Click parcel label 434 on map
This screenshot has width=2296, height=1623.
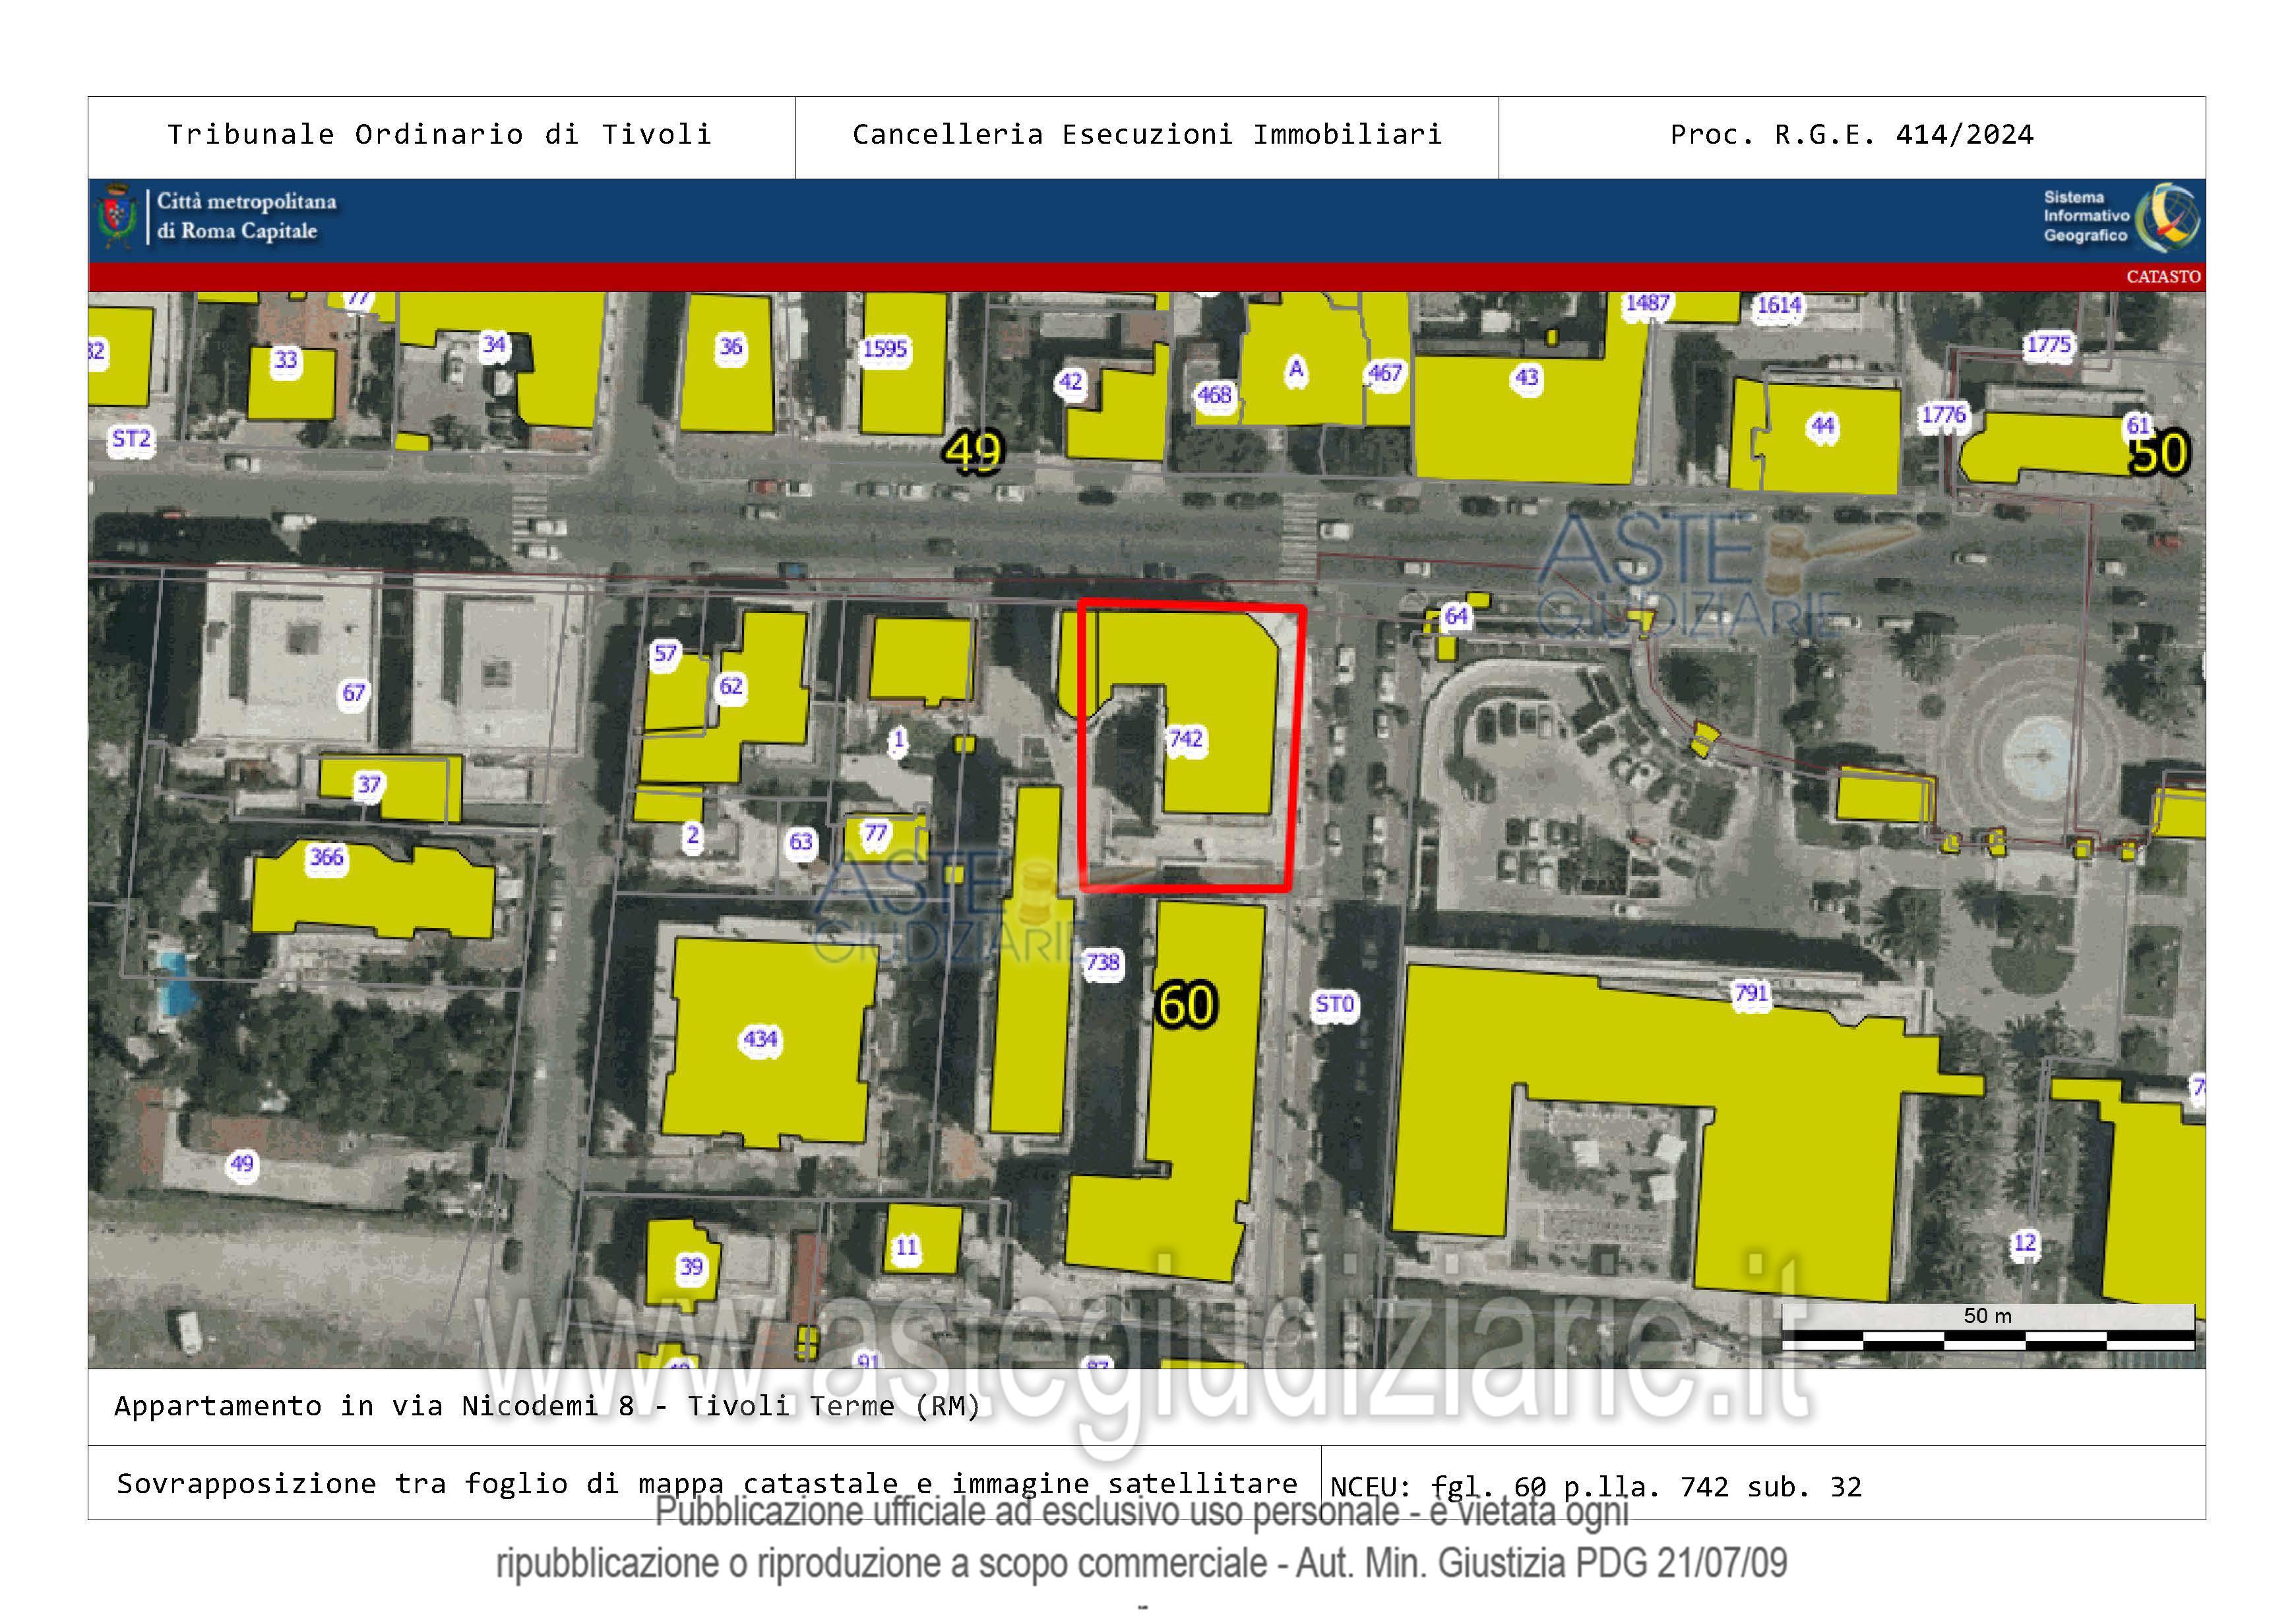pyautogui.click(x=760, y=1040)
